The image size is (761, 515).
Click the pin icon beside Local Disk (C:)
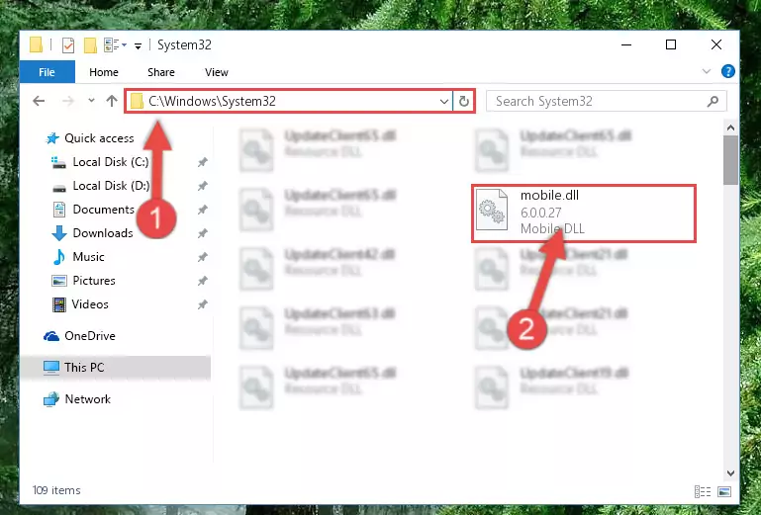[203, 162]
